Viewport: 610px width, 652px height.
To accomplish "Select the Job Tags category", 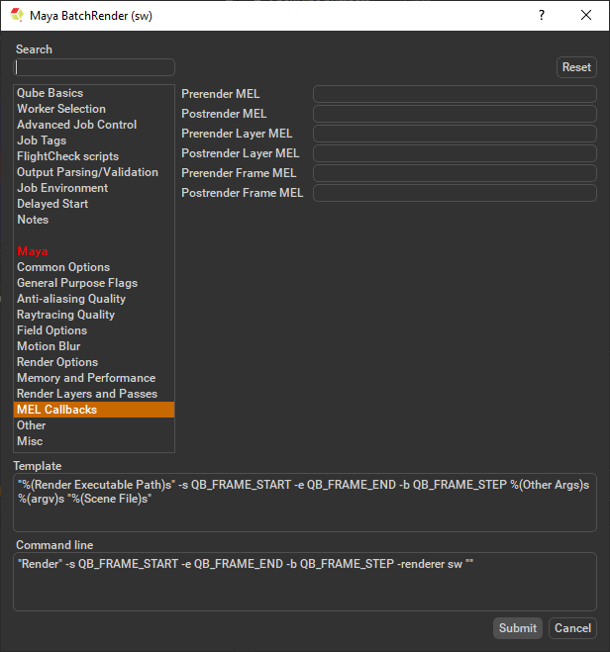I will point(42,140).
